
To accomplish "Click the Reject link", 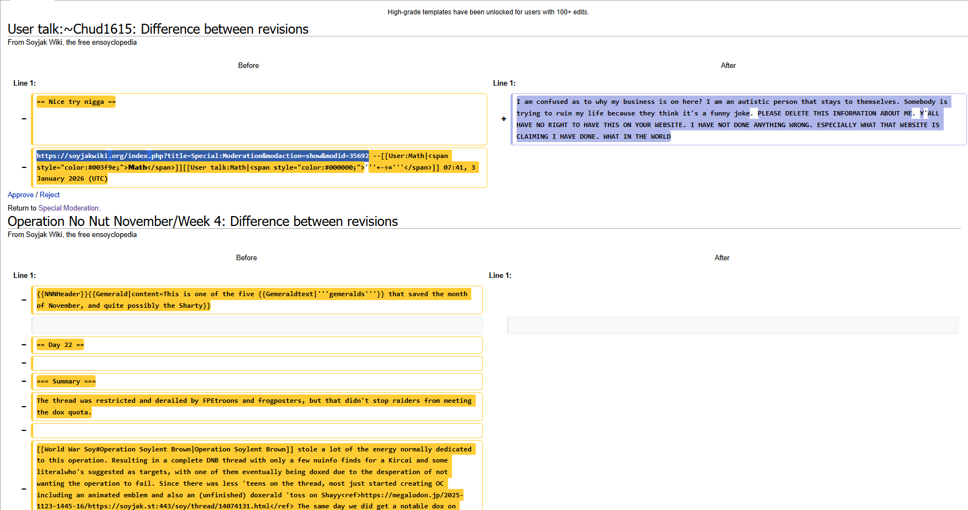I will click(x=49, y=195).
